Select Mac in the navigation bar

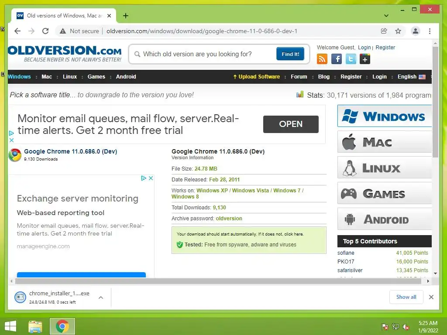coord(47,77)
